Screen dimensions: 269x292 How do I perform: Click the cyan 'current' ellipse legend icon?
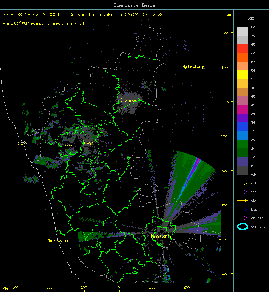point(243,226)
